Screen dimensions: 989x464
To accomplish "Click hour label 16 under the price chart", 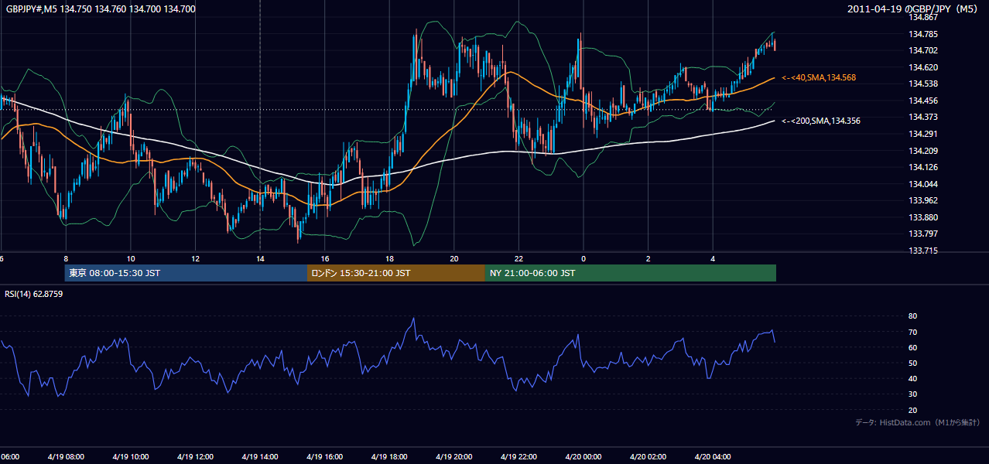I will pos(325,259).
